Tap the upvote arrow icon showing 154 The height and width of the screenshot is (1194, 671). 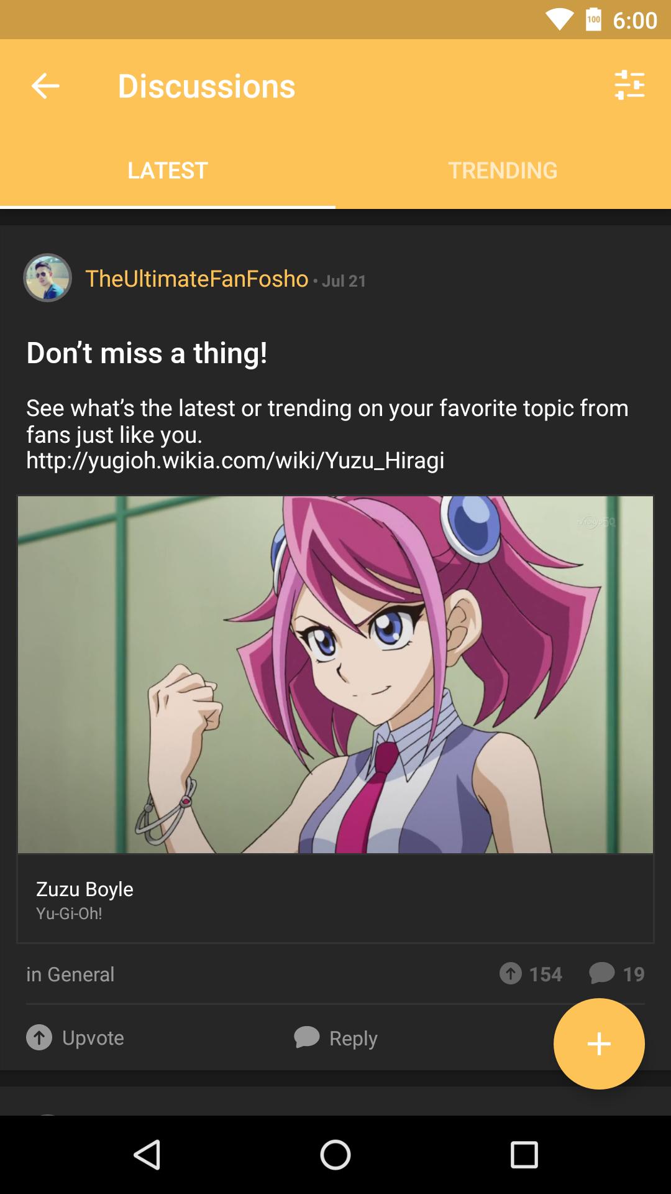tap(511, 974)
